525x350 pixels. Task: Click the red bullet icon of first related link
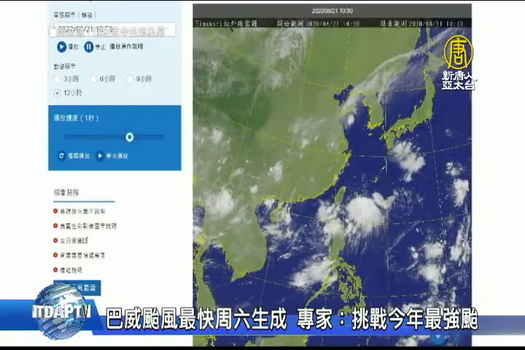(x=55, y=211)
